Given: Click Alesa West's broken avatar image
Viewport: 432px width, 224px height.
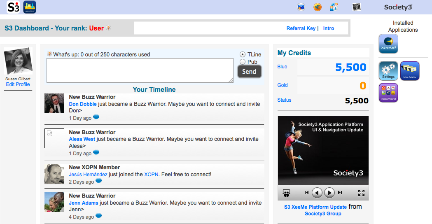Looking at the screenshot, I should coord(54,138).
